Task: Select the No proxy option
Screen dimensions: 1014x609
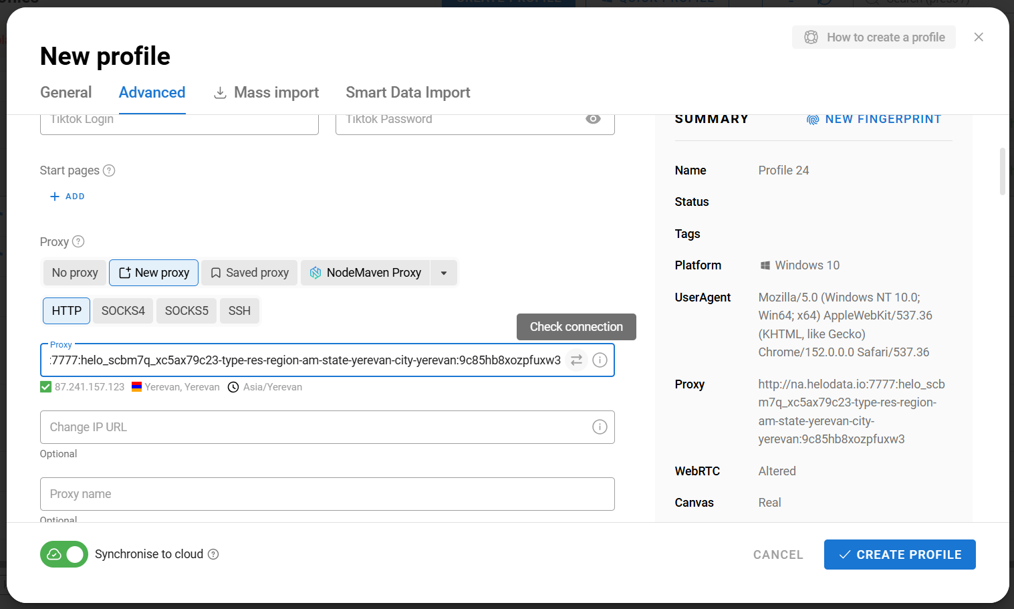Action: pyautogui.click(x=75, y=273)
